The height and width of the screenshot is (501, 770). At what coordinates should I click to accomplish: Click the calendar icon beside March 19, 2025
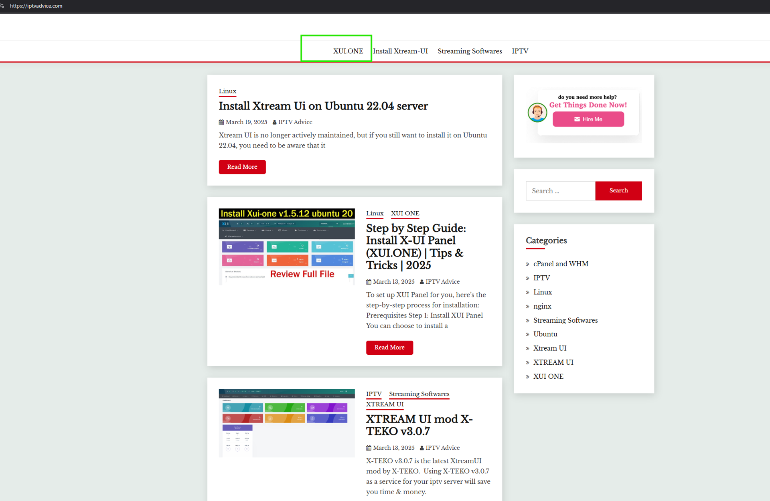coord(221,122)
